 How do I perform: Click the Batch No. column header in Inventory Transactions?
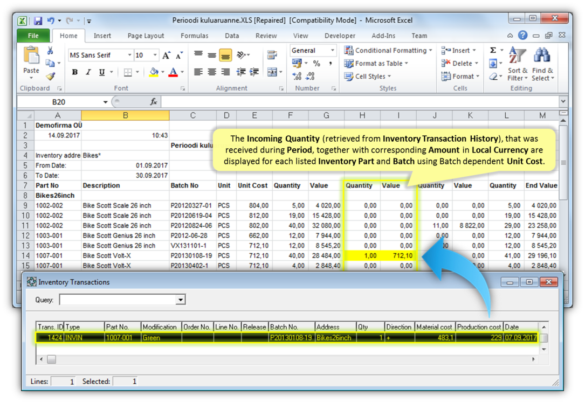(x=291, y=327)
